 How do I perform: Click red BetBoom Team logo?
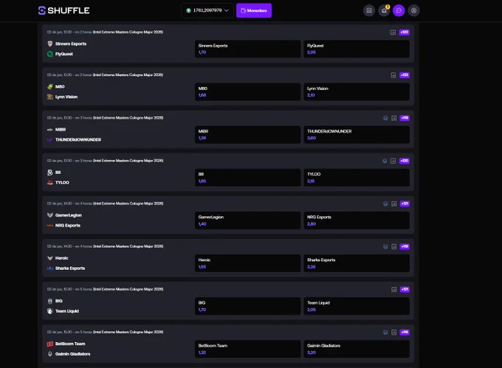tap(50, 344)
